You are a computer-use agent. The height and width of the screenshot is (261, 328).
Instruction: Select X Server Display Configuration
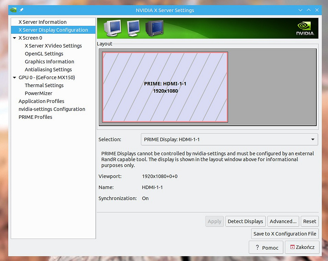(x=53, y=30)
